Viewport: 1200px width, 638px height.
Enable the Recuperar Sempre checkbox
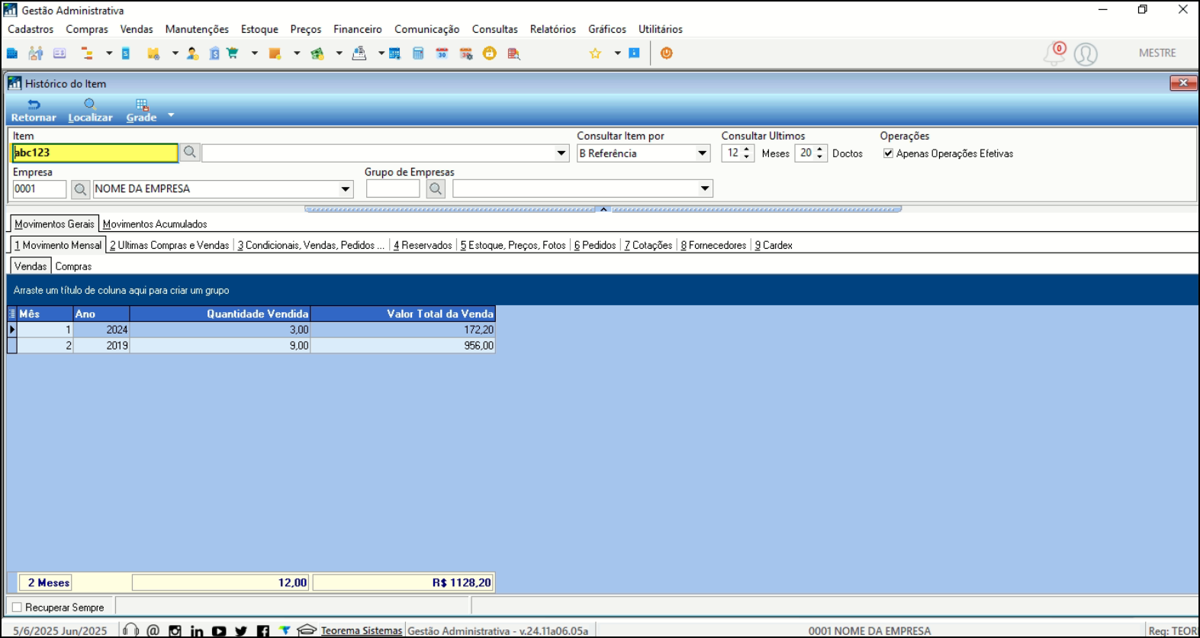tap(17, 607)
